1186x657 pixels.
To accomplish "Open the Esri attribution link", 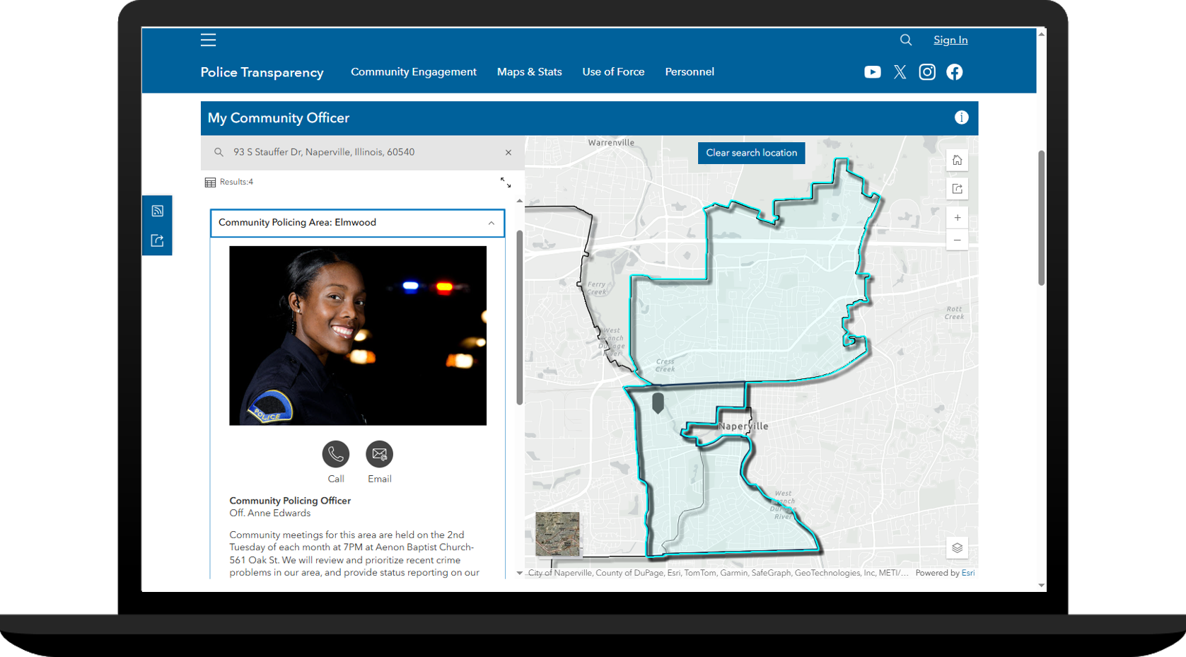I will [968, 574].
